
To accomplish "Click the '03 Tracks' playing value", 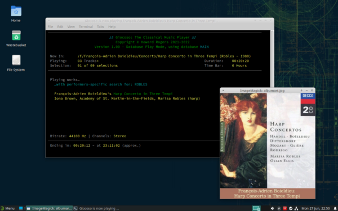I will (88, 61).
